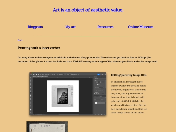The width and height of the screenshot is (176, 132).
Task: Click the paragraph starting "In photoshop, I brought in"
Action: tap(129, 97)
